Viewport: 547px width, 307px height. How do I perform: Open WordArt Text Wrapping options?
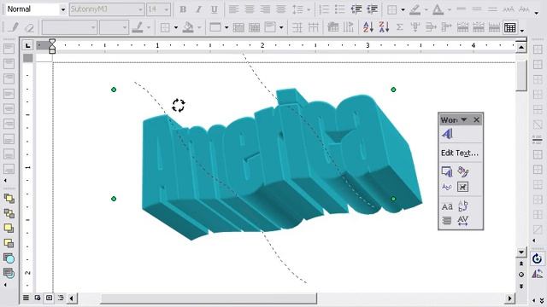(x=463, y=187)
